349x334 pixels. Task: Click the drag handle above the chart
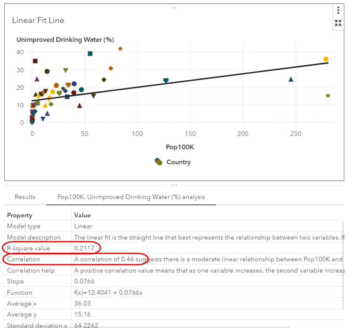coord(174,8)
